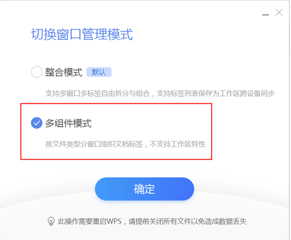291x240 pixels.
Task: Click the lightbulb tip icon
Action: pyautogui.click(x=51, y=221)
